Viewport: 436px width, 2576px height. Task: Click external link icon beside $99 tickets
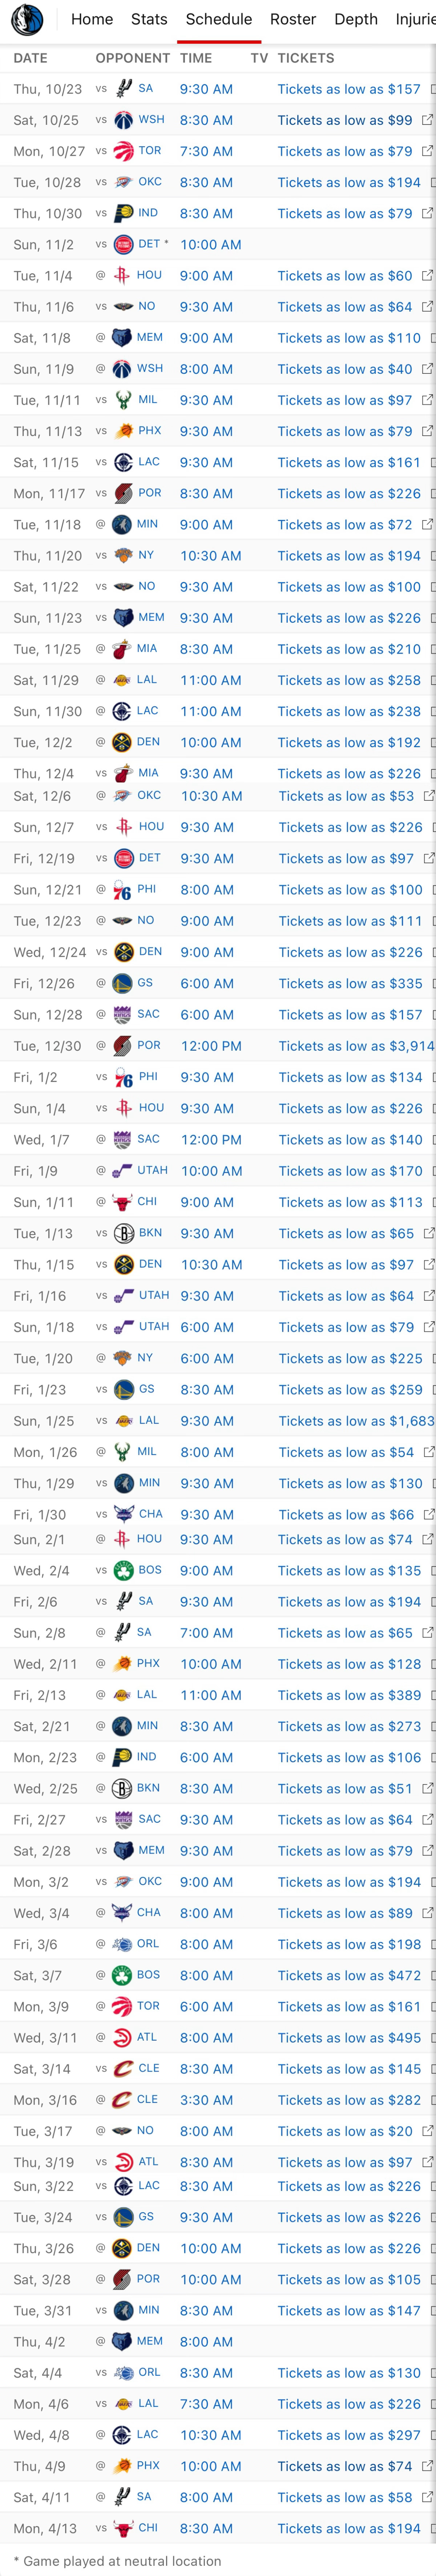pos(427,120)
